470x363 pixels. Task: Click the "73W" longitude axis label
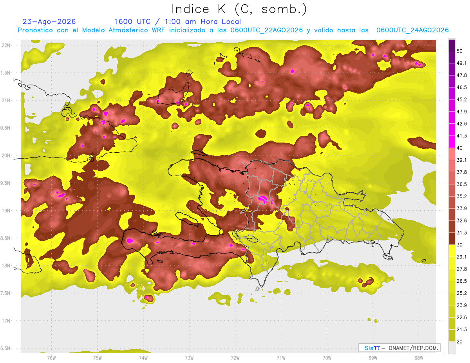click(189, 358)
